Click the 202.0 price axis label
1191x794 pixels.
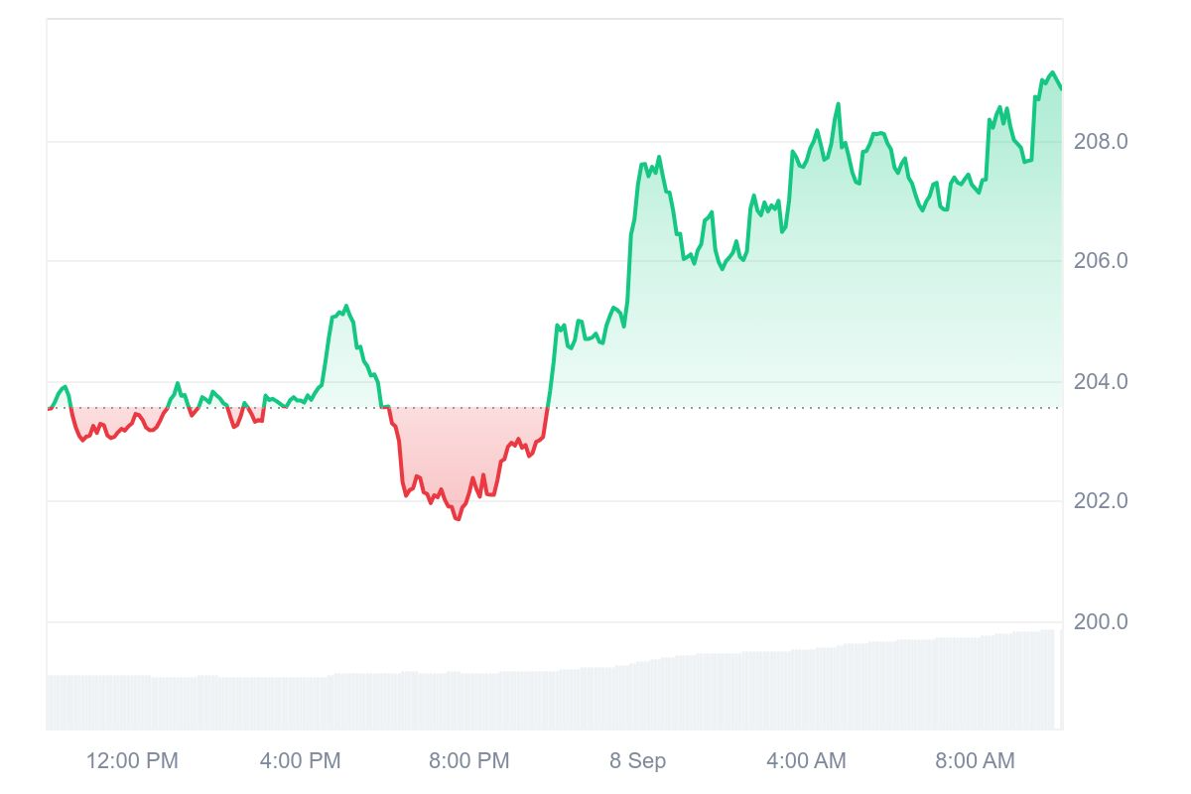[x=1101, y=501]
